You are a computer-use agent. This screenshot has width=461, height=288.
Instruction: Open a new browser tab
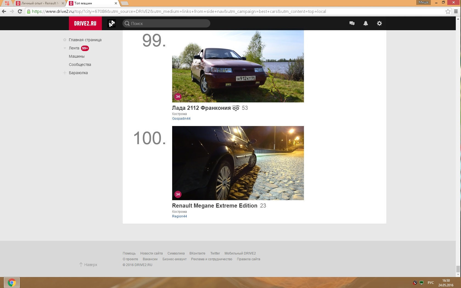point(125,3)
